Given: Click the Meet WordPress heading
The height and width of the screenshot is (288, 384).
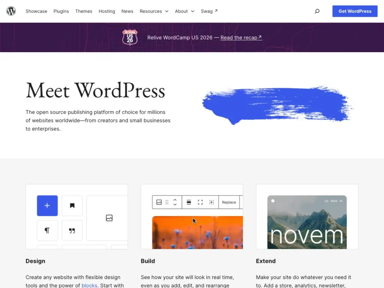Looking at the screenshot, I should coord(95,91).
